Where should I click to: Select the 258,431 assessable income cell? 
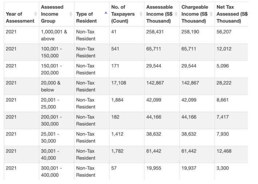coord(155,32)
